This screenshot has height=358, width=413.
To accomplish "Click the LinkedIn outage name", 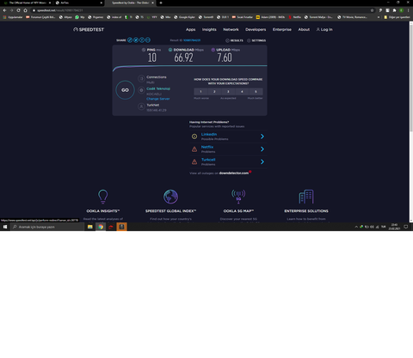I will 209,134.
